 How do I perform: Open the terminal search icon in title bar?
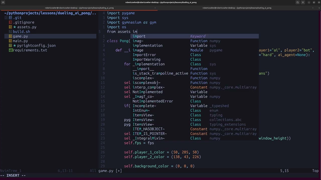pos(298,2)
